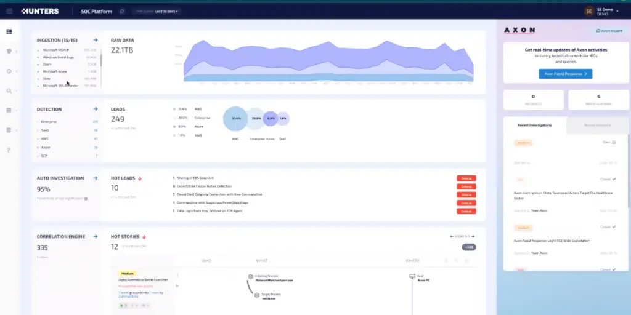This screenshot has width=631, height=315.
Task: Open the circular icon in left sidebar
Action: click(x=9, y=71)
